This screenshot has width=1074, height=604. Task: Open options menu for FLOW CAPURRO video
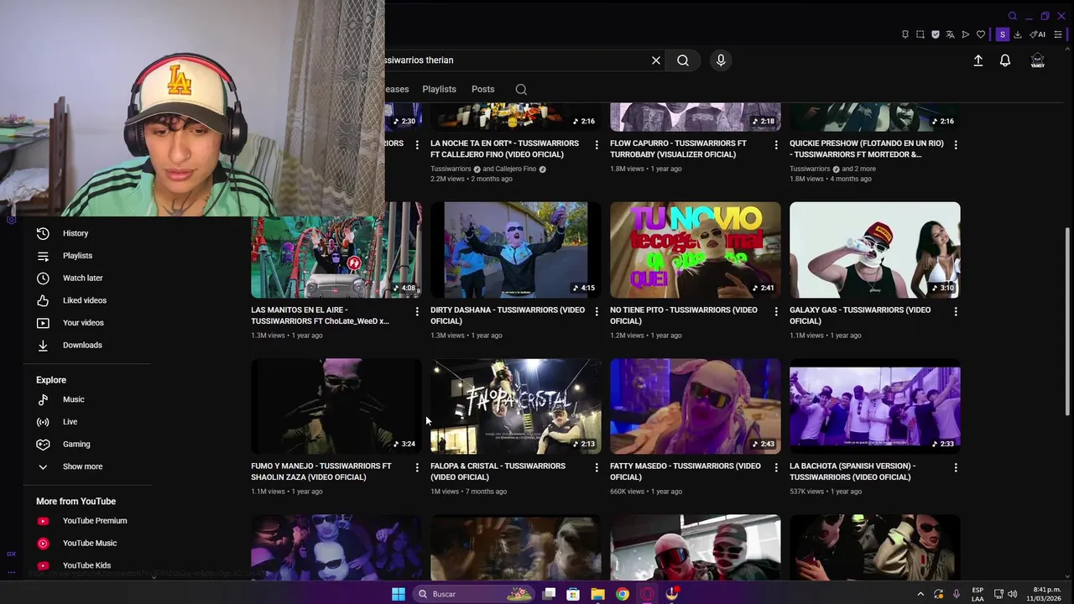(776, 144)
